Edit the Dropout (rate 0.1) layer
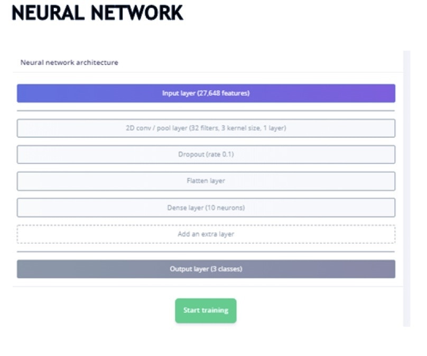 click(x=206, y=155)
